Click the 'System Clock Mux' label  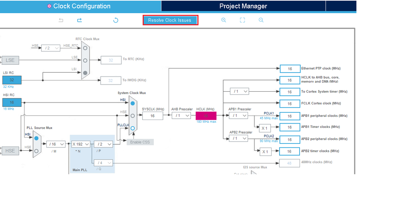131,93
